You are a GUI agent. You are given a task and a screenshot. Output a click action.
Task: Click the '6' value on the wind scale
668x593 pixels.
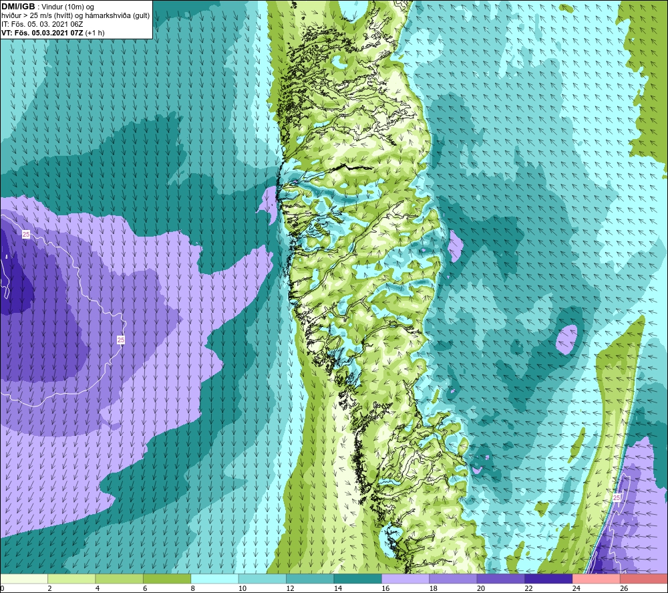(145, 588)
